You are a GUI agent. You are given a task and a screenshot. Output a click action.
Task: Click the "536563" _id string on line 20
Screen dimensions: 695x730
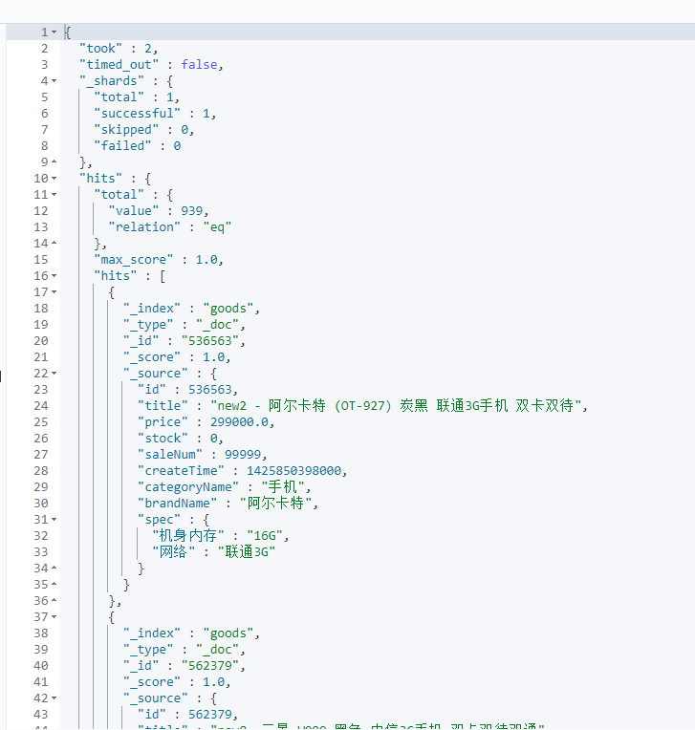[x=209, y=341]
